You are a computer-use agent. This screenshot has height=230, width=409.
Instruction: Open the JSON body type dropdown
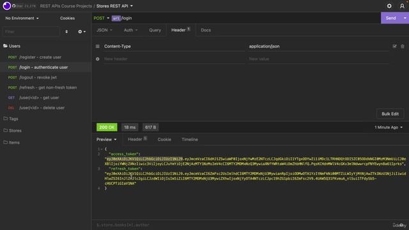tap(104, 30)
